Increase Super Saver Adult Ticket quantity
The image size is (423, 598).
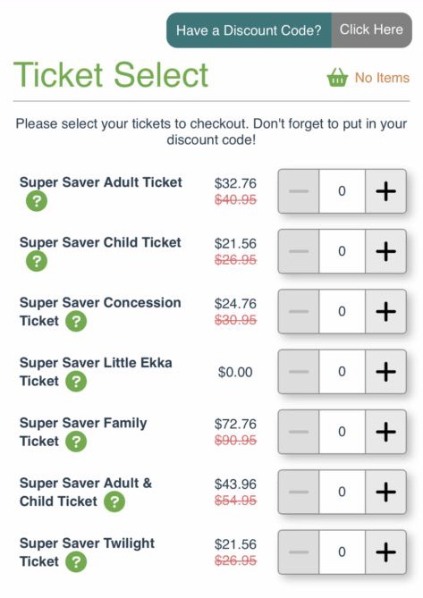click(x=385, y=191)
